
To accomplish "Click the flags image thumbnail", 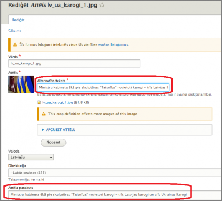I will (22, 84).
